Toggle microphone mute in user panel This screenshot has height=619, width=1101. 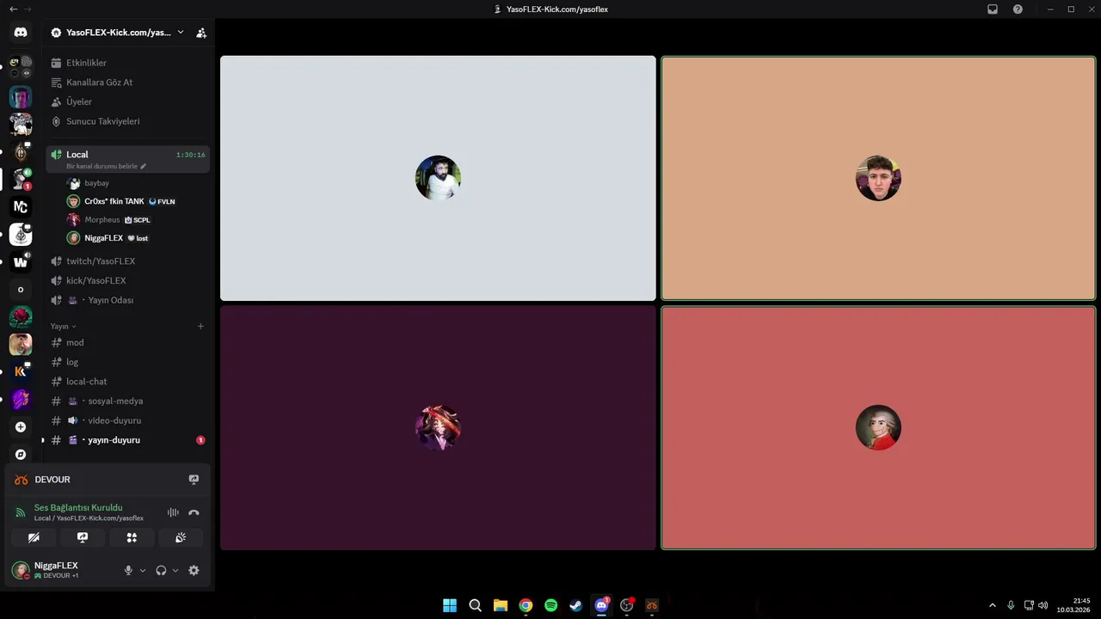coord(128,570)
